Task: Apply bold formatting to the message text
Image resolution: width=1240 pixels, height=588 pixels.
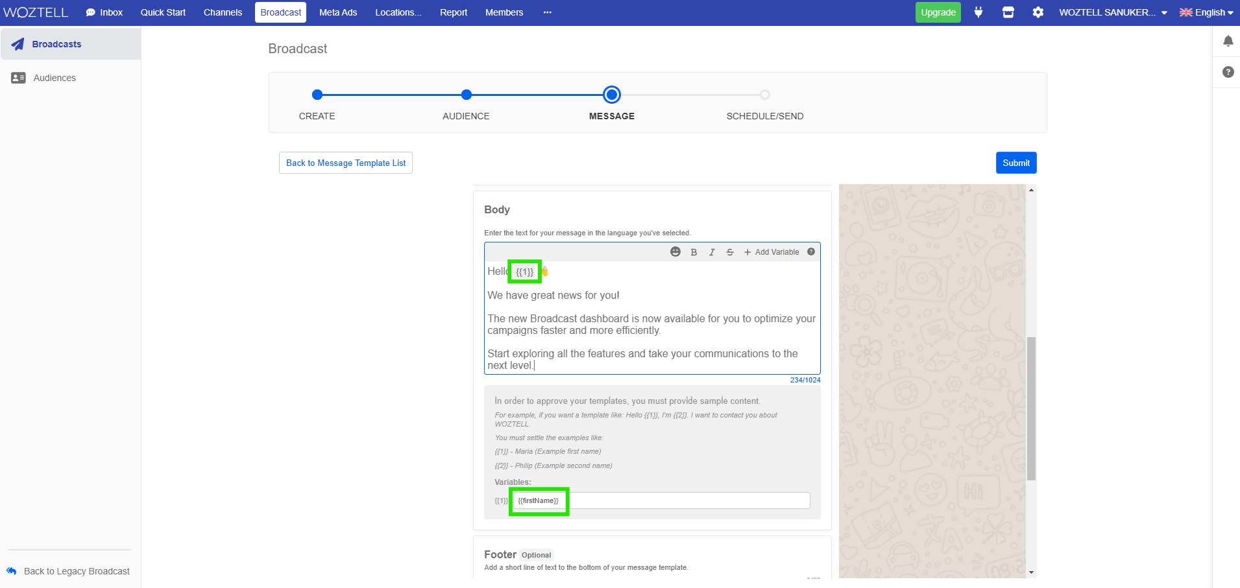Action: pyautogui.click(x=694, y=252)
